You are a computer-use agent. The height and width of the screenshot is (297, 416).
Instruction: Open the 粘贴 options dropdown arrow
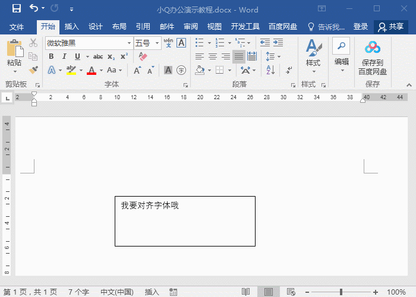coord(15,71)
